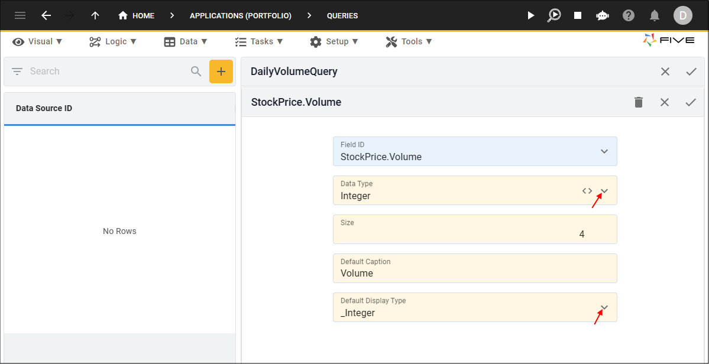Cancel StockPrice.Volume with X icon

[664, 102]
